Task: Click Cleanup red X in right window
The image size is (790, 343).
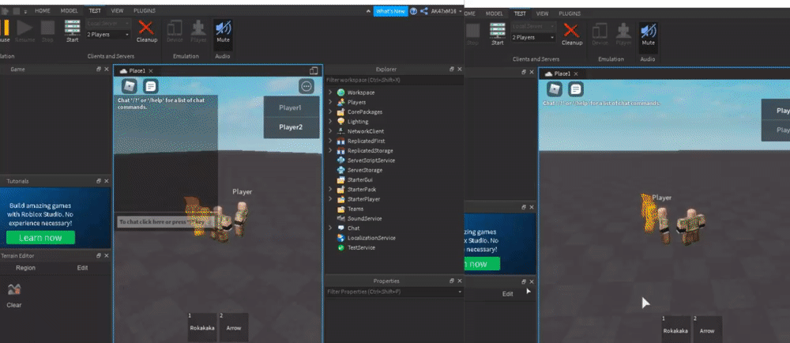Action: point(571,31)
